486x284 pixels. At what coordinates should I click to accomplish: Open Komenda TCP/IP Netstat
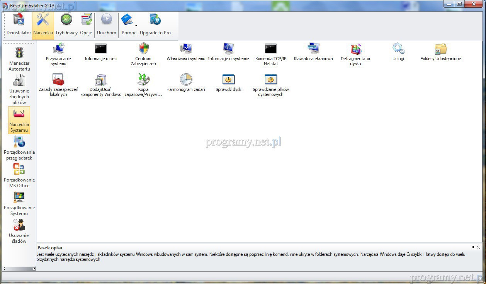pos(271,49)
